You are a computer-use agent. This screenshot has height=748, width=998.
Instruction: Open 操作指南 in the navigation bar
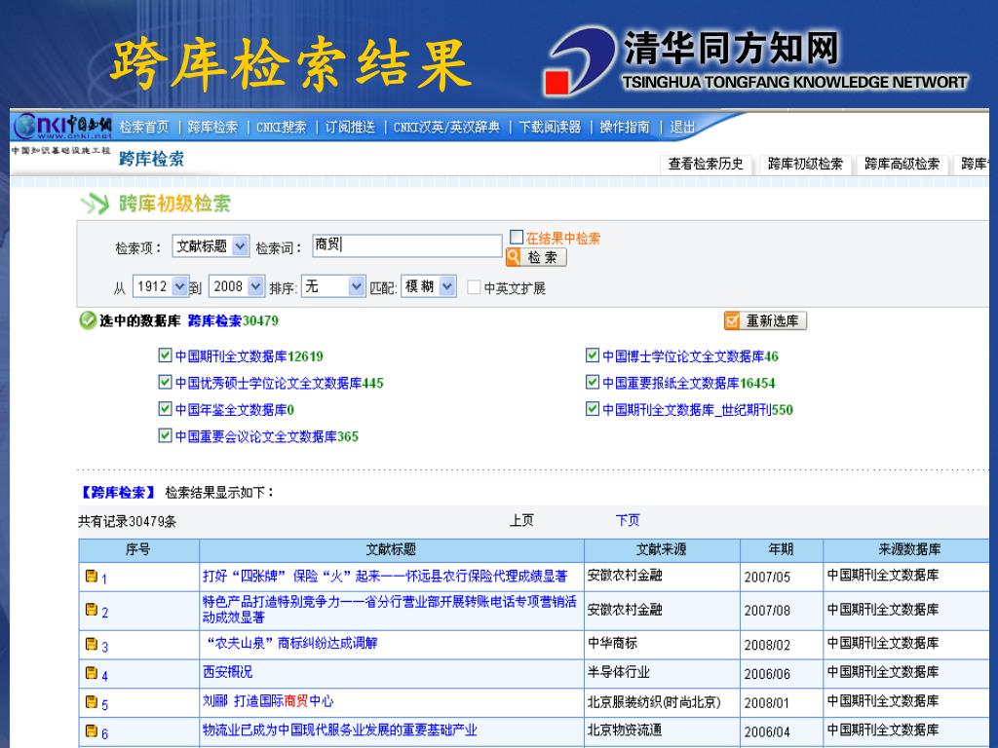click(x=625, y=127)
